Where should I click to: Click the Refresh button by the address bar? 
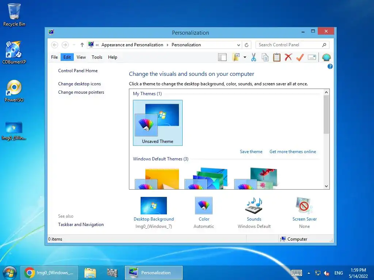(247, 45)
